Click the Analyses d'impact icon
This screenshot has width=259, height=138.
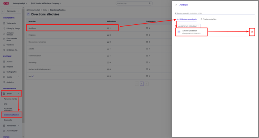click(4, 33)
